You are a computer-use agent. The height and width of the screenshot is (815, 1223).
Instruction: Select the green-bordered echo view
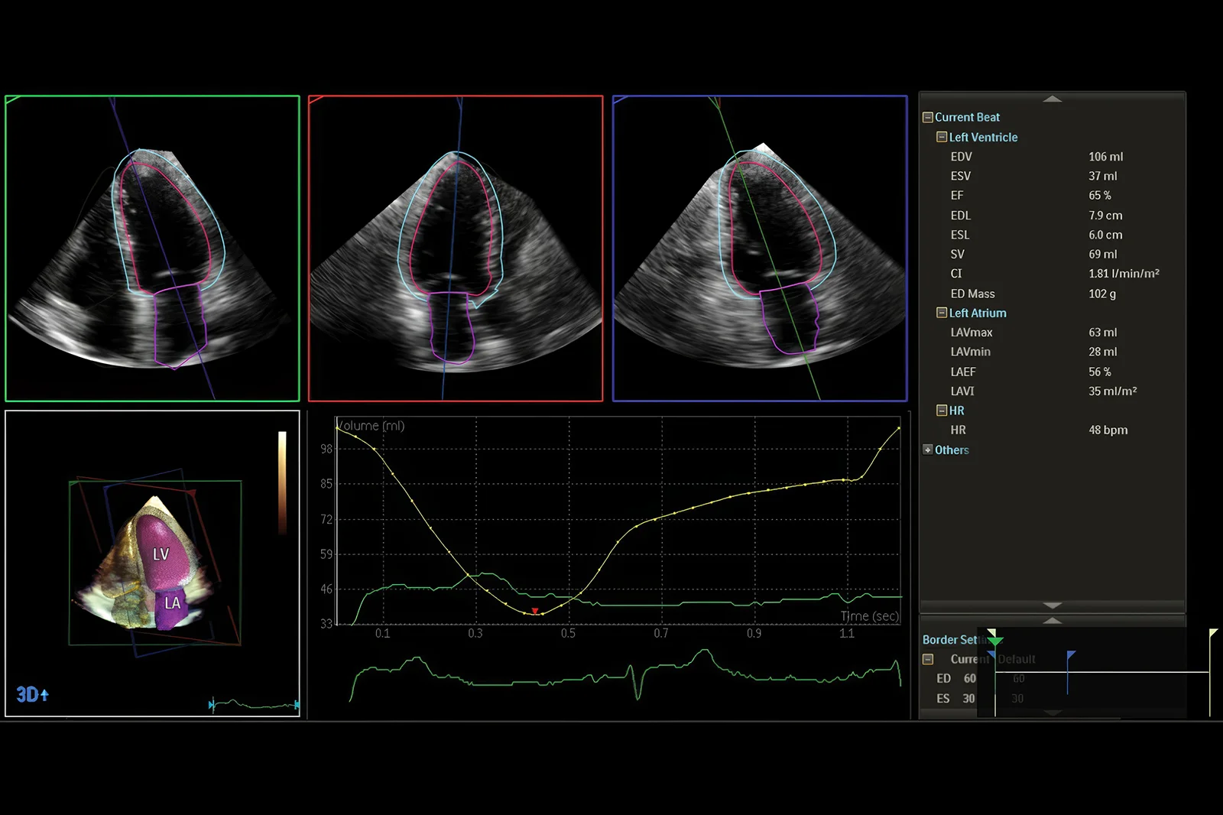click(x=152, y=248)
